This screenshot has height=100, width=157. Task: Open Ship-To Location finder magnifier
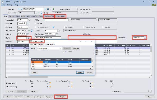pyautogui.click(x=26, y=31)
